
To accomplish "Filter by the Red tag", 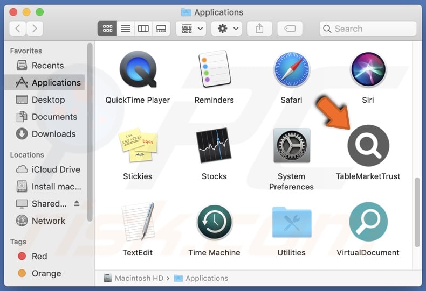I will (x=45, y=256).
